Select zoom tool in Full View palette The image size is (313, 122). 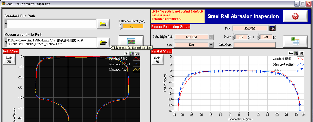click(132, 53)
